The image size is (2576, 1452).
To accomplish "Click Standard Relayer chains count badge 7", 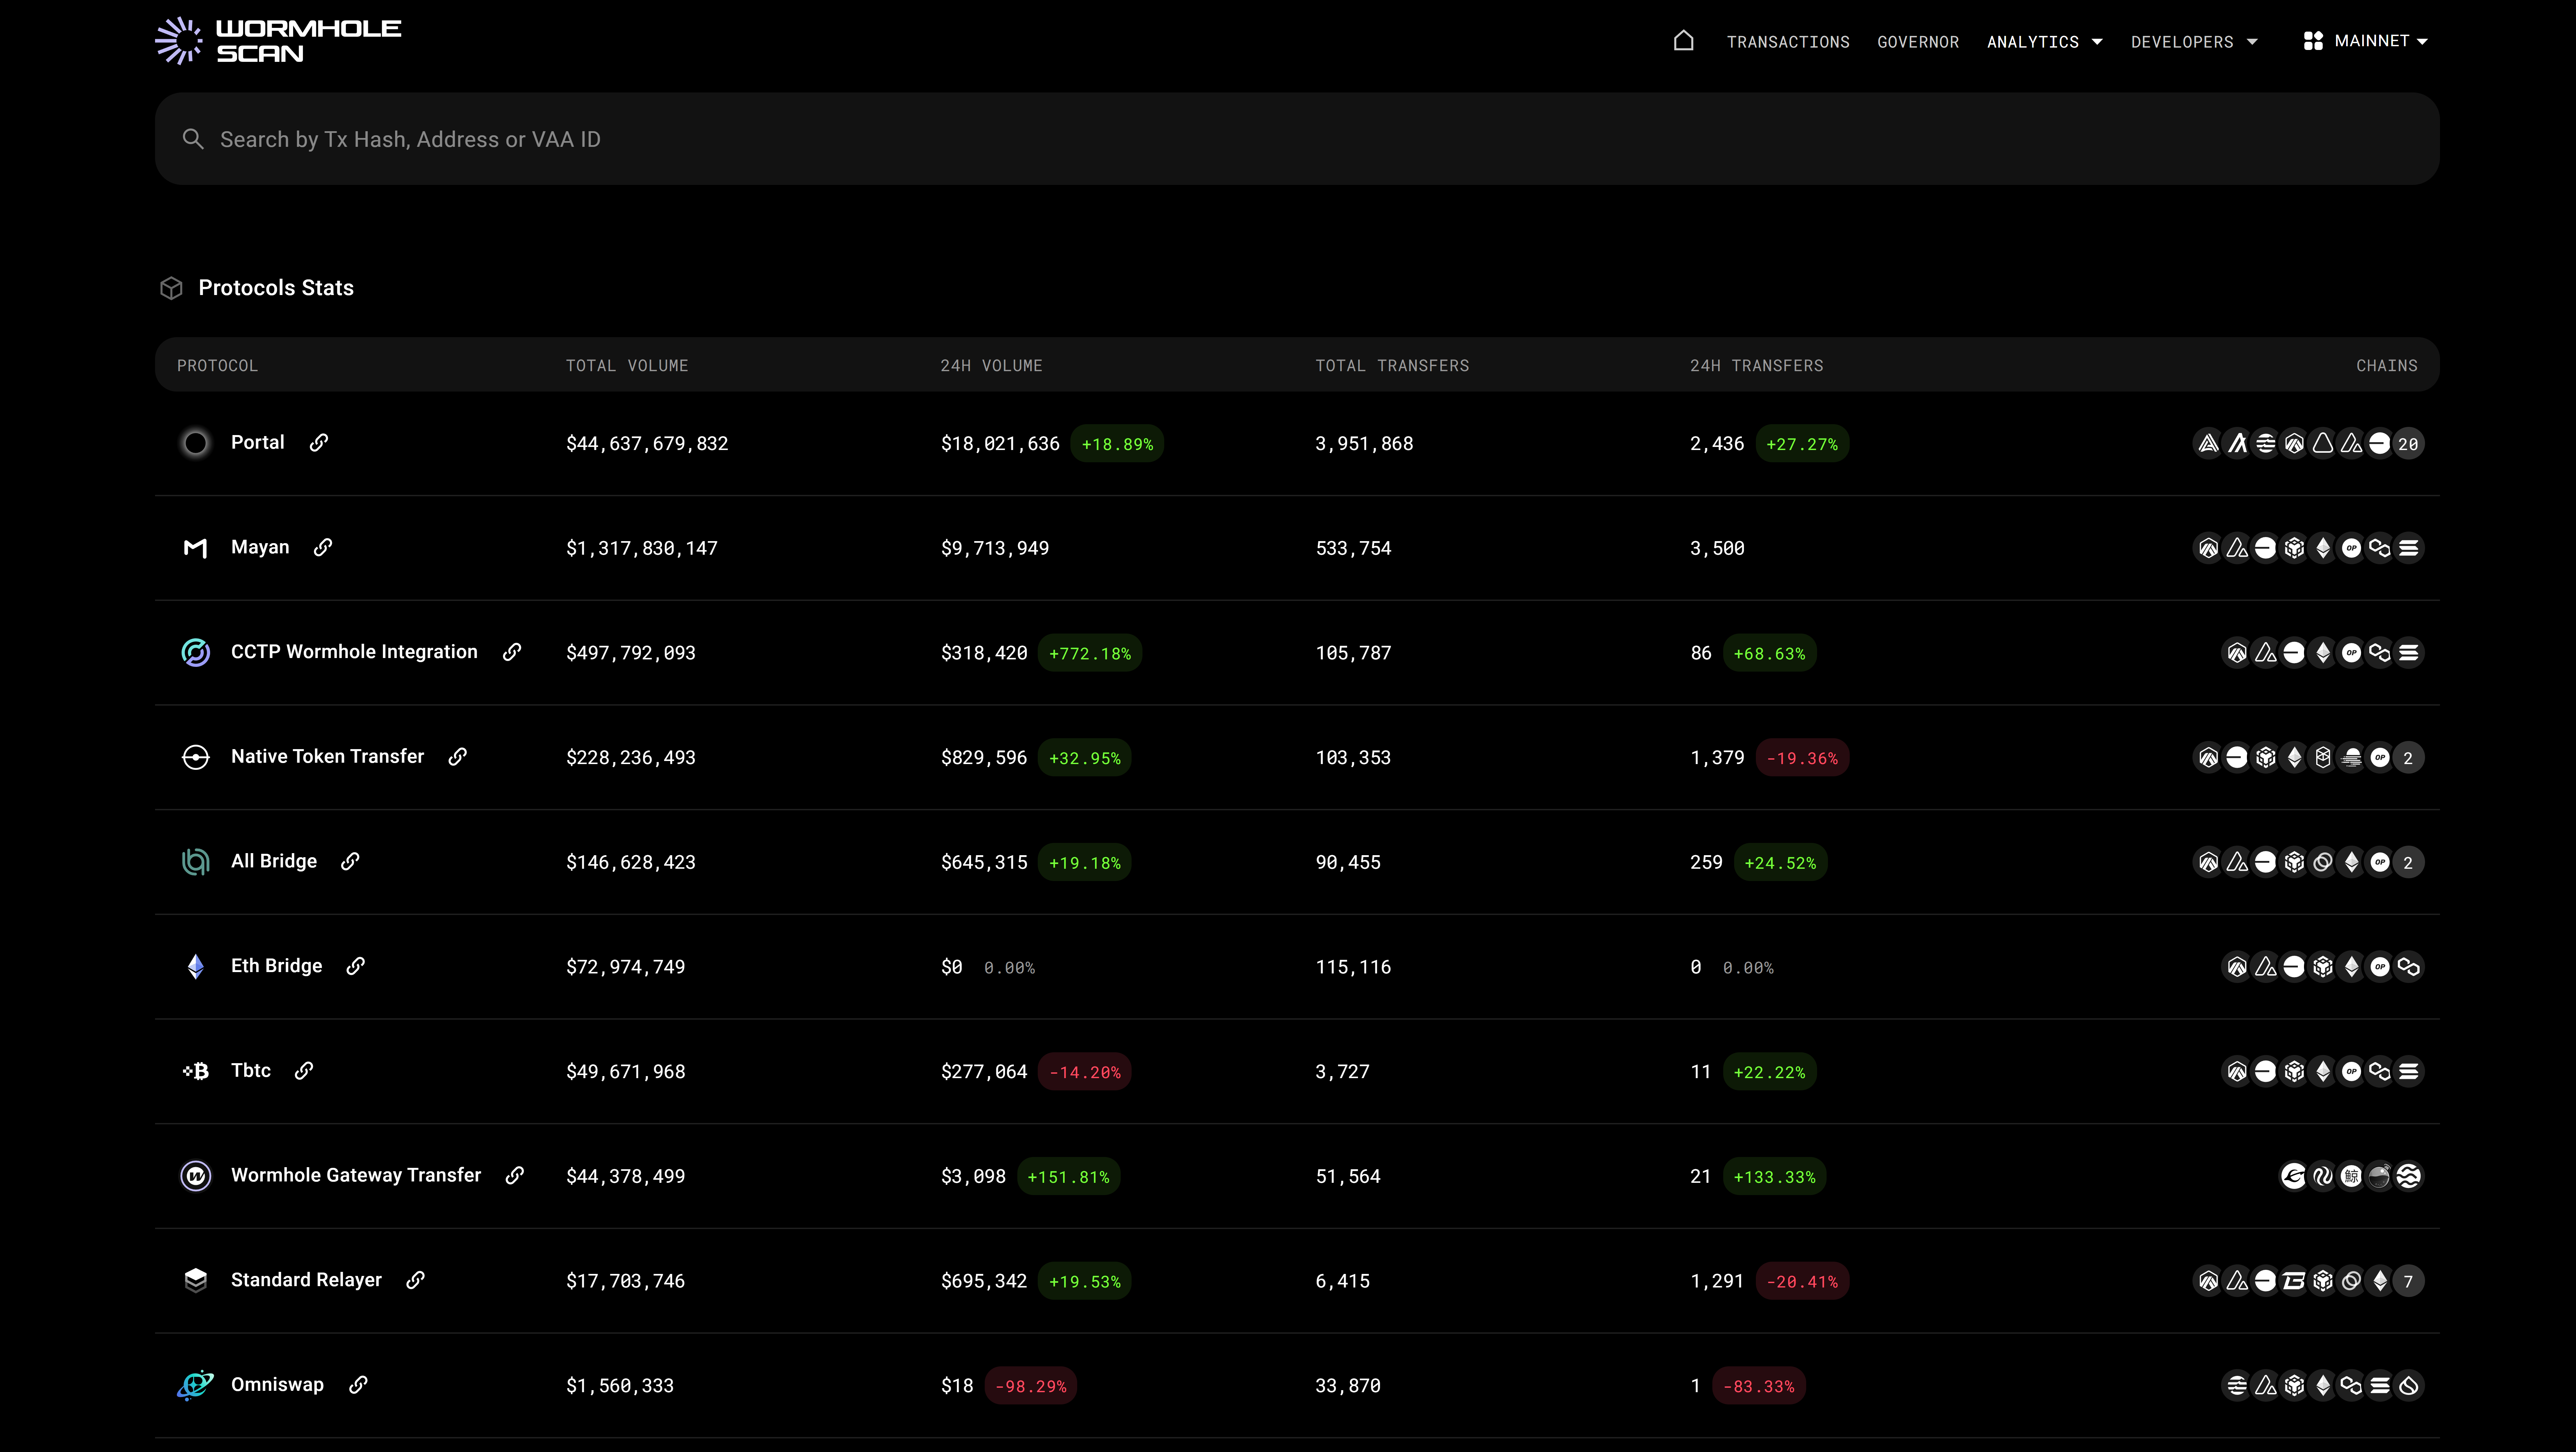I will (x=2408, y=1281).
